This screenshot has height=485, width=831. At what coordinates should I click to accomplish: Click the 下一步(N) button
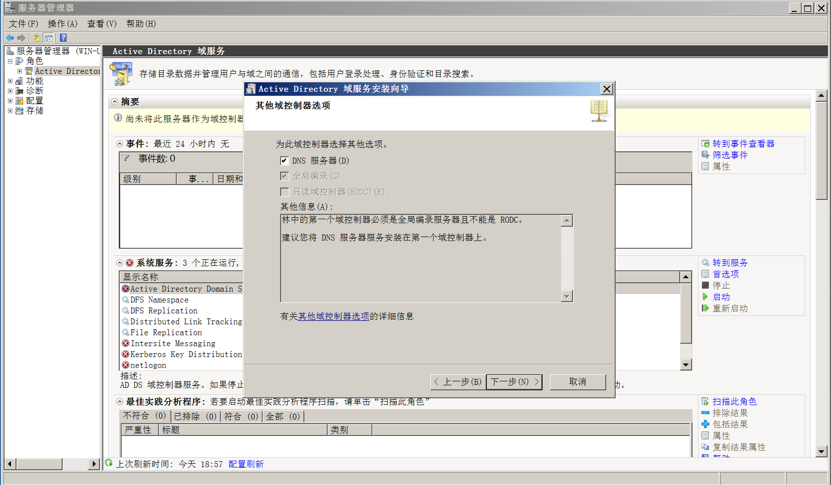pos(514,382)
